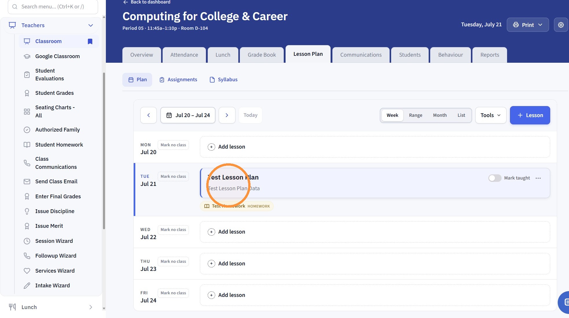The width and height of the screenshot is (569, 318).
Task: Click the Search menu input field
Action: tap(53, 7)
